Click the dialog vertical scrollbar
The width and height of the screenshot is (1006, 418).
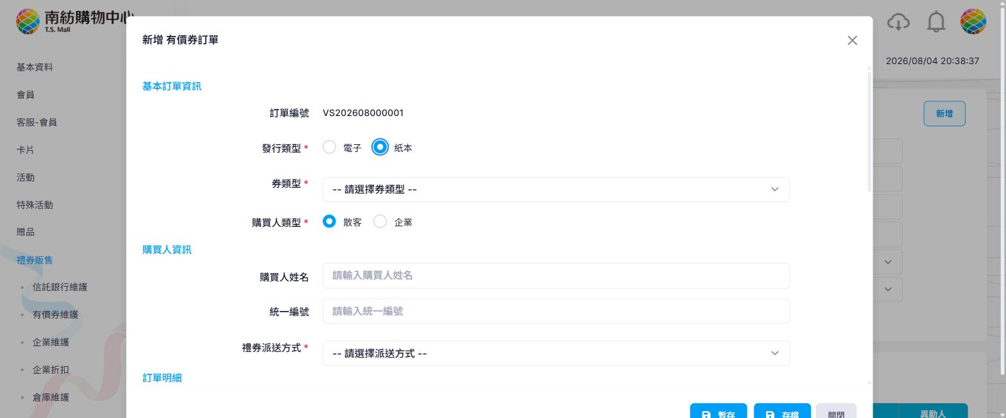(x=869, y=131)
